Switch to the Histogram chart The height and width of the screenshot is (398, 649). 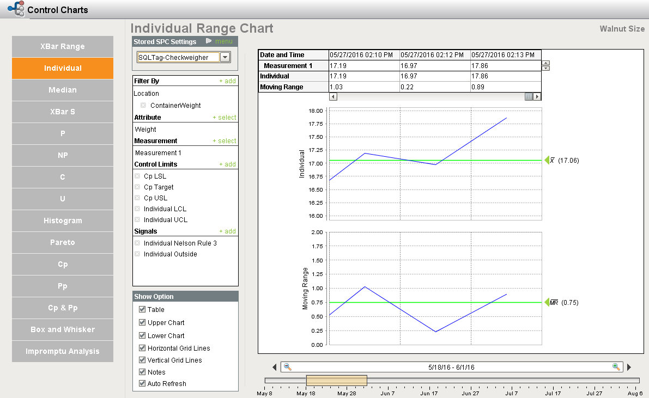63,221
